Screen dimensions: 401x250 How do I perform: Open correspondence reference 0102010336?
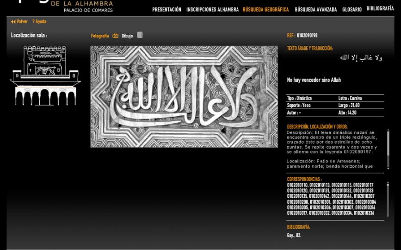[x=364, y=213]
